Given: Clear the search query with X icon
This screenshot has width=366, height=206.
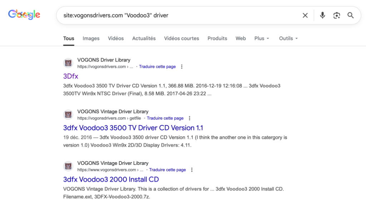Looking at the screenshot, I should tap(305, 15).
